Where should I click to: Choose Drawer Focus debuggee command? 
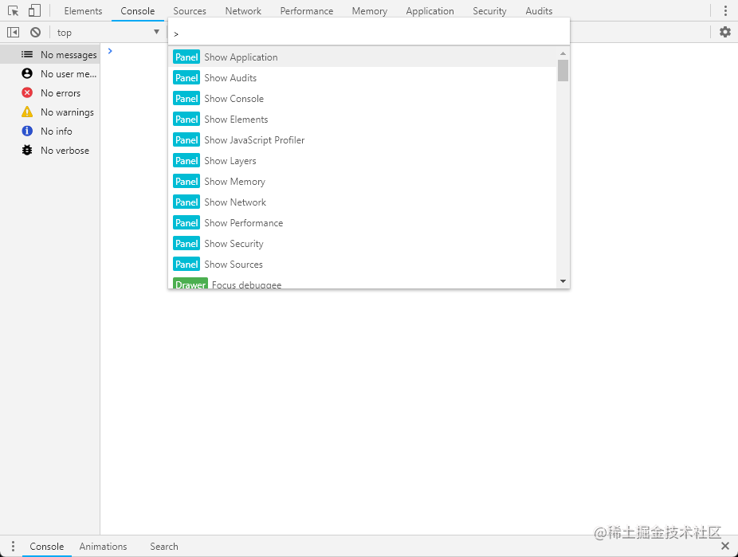click(x=362, y=282)
